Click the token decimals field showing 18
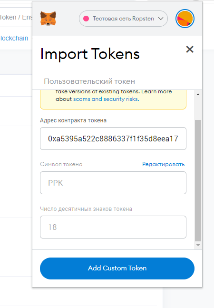The width and height of the screenshot is (214, 308). click(x=113, y=227)
